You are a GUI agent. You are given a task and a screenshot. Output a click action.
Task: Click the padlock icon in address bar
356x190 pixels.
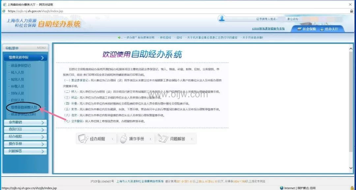351,11
